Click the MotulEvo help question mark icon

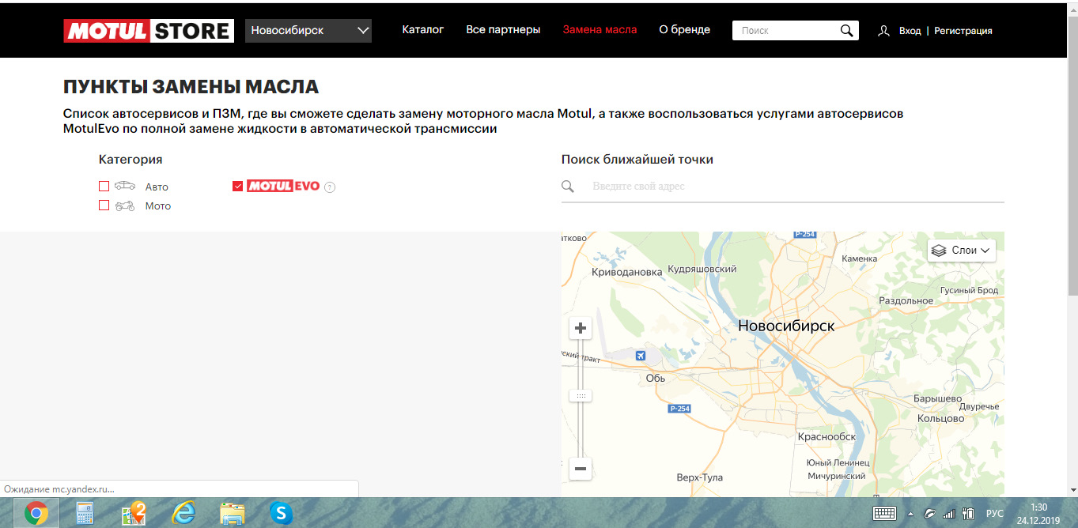click(x=330, y=187)
